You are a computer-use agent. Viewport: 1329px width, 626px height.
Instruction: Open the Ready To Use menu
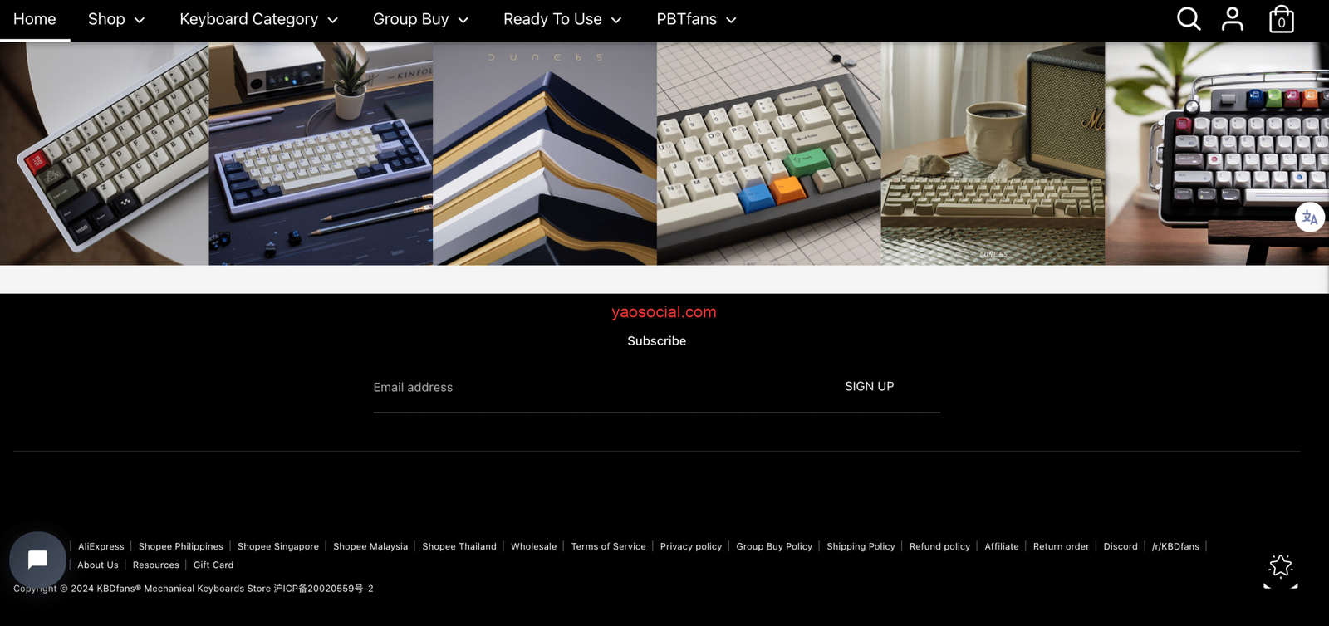pyautogui.click(x=562, y=19)
